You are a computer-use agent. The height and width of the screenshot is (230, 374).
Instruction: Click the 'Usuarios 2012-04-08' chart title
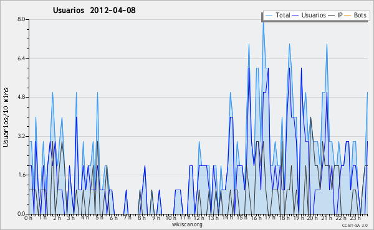pyautogui.click(x=94, y=10)
